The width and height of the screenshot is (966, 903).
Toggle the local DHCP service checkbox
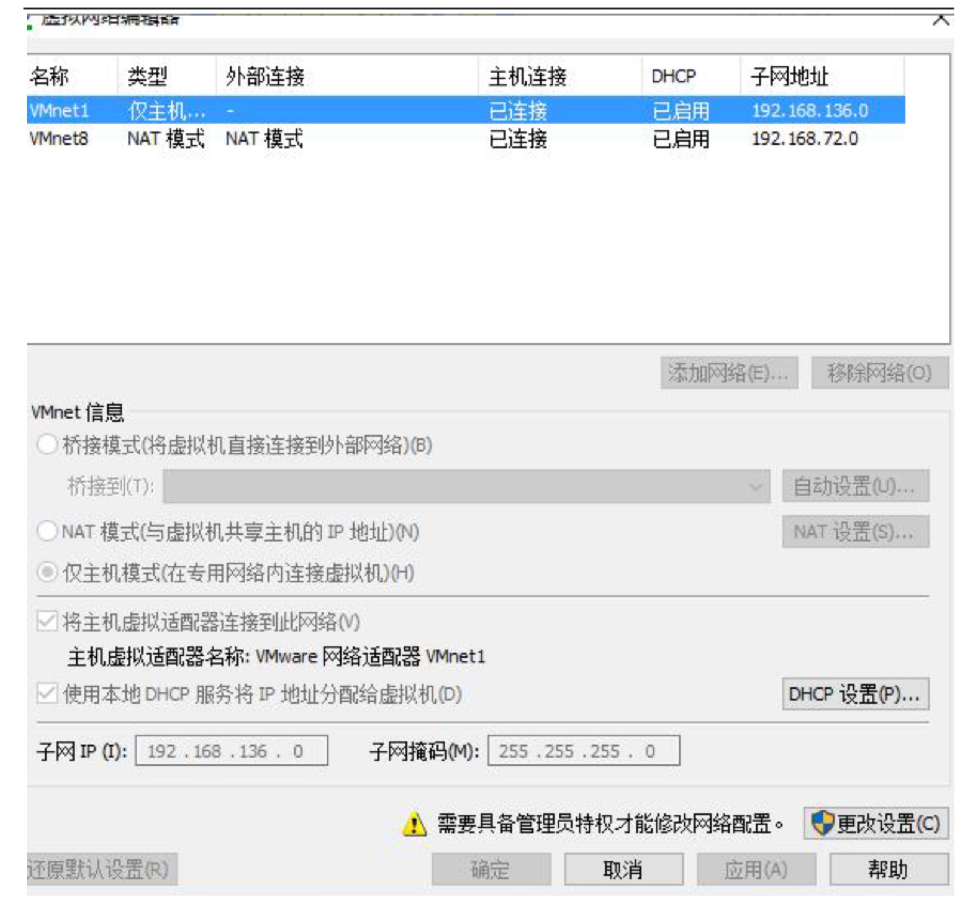tap(47, 694)
